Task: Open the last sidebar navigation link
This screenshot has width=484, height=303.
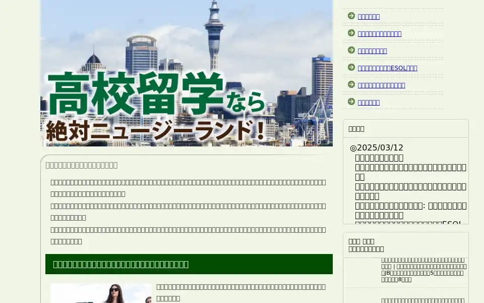Action: (x=369, y=103)
